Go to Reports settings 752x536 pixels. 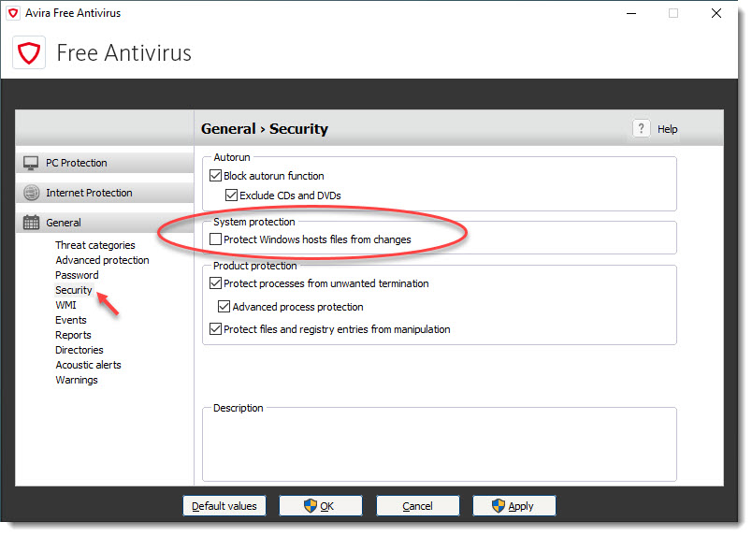click(x=73, y=335)
